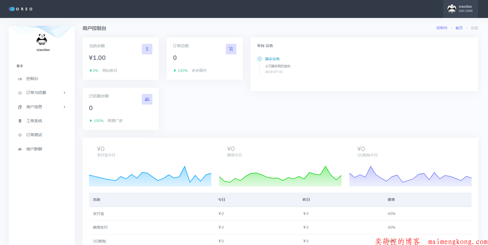Select 订单测试 in the sidebar menu
Viewport: 488px width, 245px height.
click(34, 135)
